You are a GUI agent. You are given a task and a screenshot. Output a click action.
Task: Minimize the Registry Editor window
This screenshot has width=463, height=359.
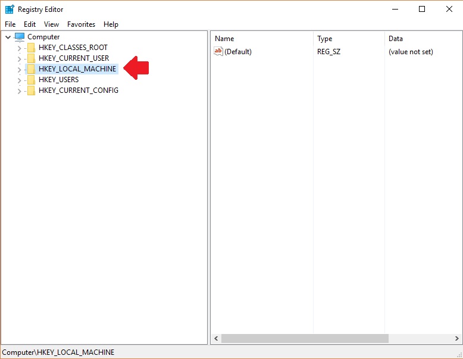pos(395,9)
